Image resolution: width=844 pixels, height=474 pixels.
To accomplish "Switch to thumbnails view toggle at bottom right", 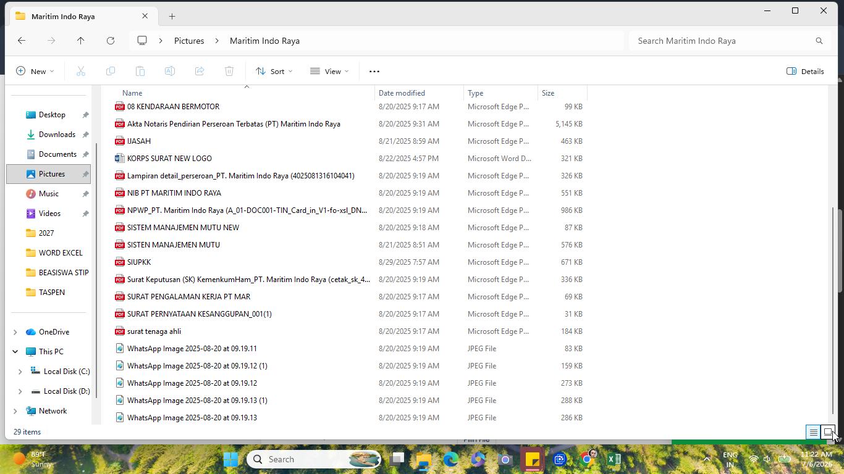I will 828,433.
